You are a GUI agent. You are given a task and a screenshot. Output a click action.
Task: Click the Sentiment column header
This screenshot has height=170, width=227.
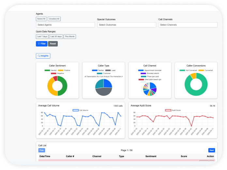click(151, 156)
